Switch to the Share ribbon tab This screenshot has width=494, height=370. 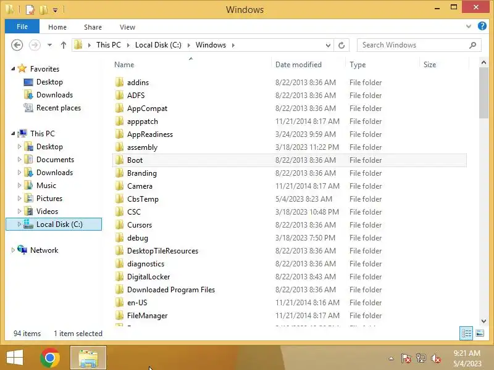[93, 27]
